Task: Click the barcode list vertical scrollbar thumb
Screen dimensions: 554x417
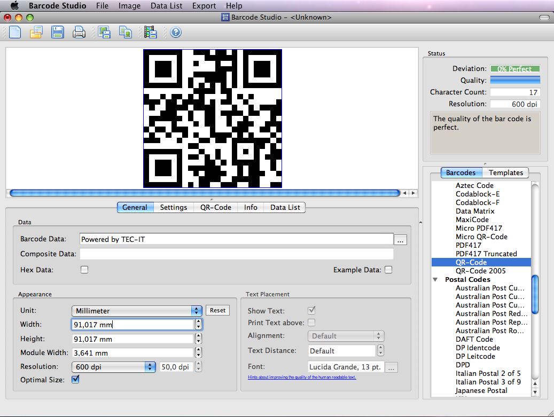Action: [535, 294]
